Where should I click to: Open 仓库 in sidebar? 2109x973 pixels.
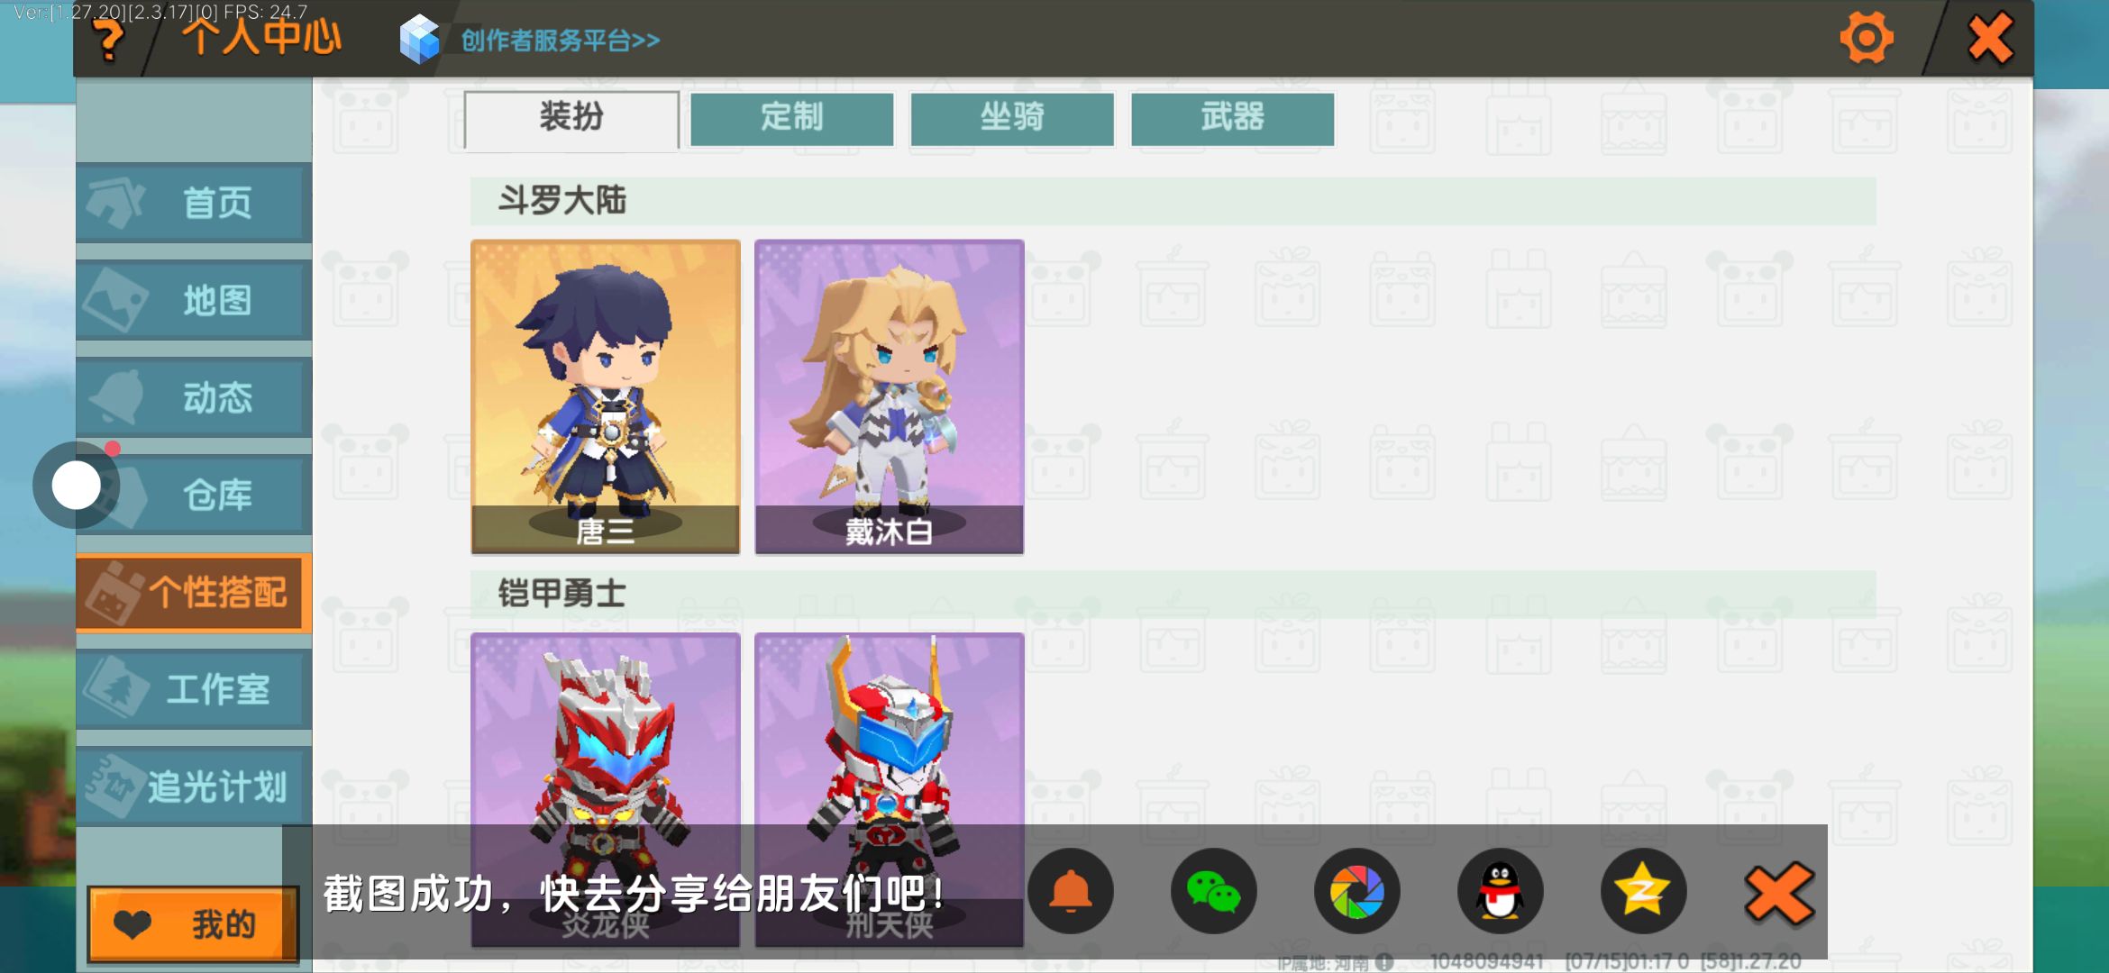point(194,495)
